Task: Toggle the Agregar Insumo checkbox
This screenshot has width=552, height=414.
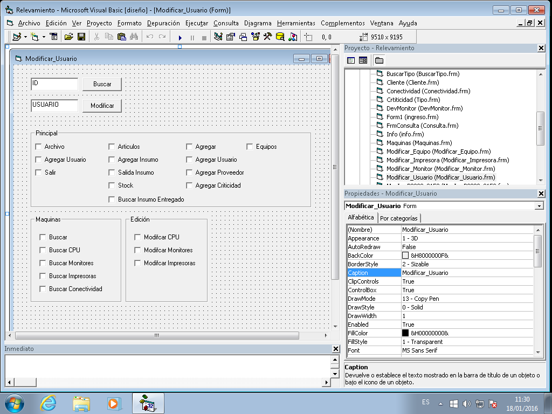Action: [112, 160]
